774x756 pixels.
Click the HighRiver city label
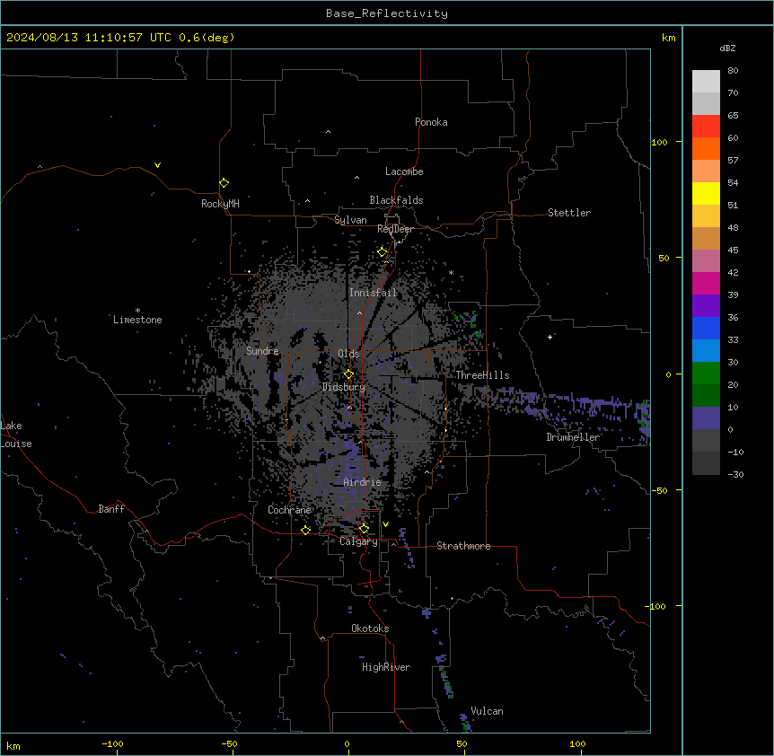[386, 667]
